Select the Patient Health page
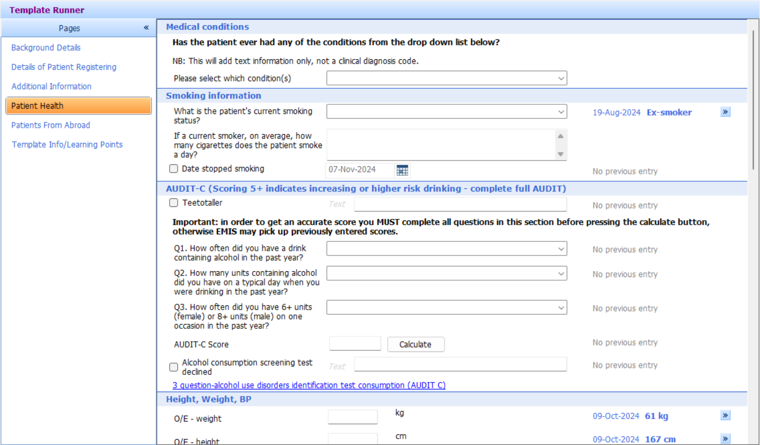The image size is (760, 445). coord(79,106)
